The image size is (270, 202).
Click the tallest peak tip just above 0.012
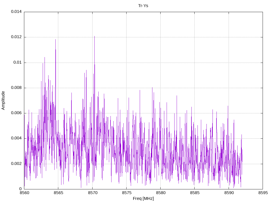pos(94,36)
